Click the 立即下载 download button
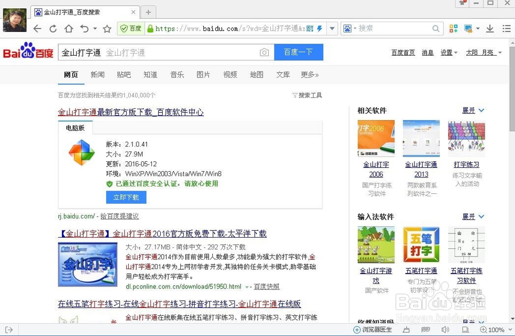The image size is (515, 336). (x=126, y=197)
